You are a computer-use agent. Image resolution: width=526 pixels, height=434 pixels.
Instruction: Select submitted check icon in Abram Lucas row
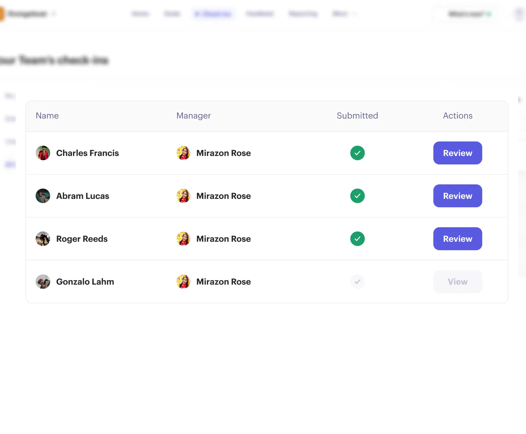click(x=357, y=196)
